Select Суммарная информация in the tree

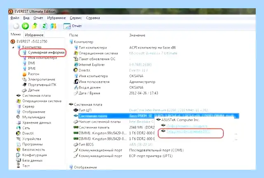pyautogui.click(x=46, y=52)
